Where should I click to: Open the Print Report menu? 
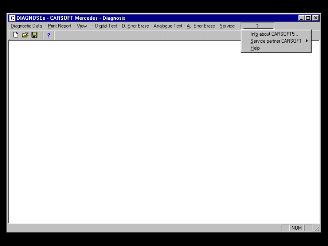[59, 26]
